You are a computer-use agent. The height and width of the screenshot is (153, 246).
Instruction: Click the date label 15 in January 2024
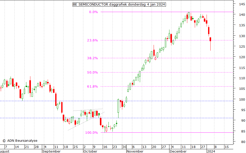point(226,147)
